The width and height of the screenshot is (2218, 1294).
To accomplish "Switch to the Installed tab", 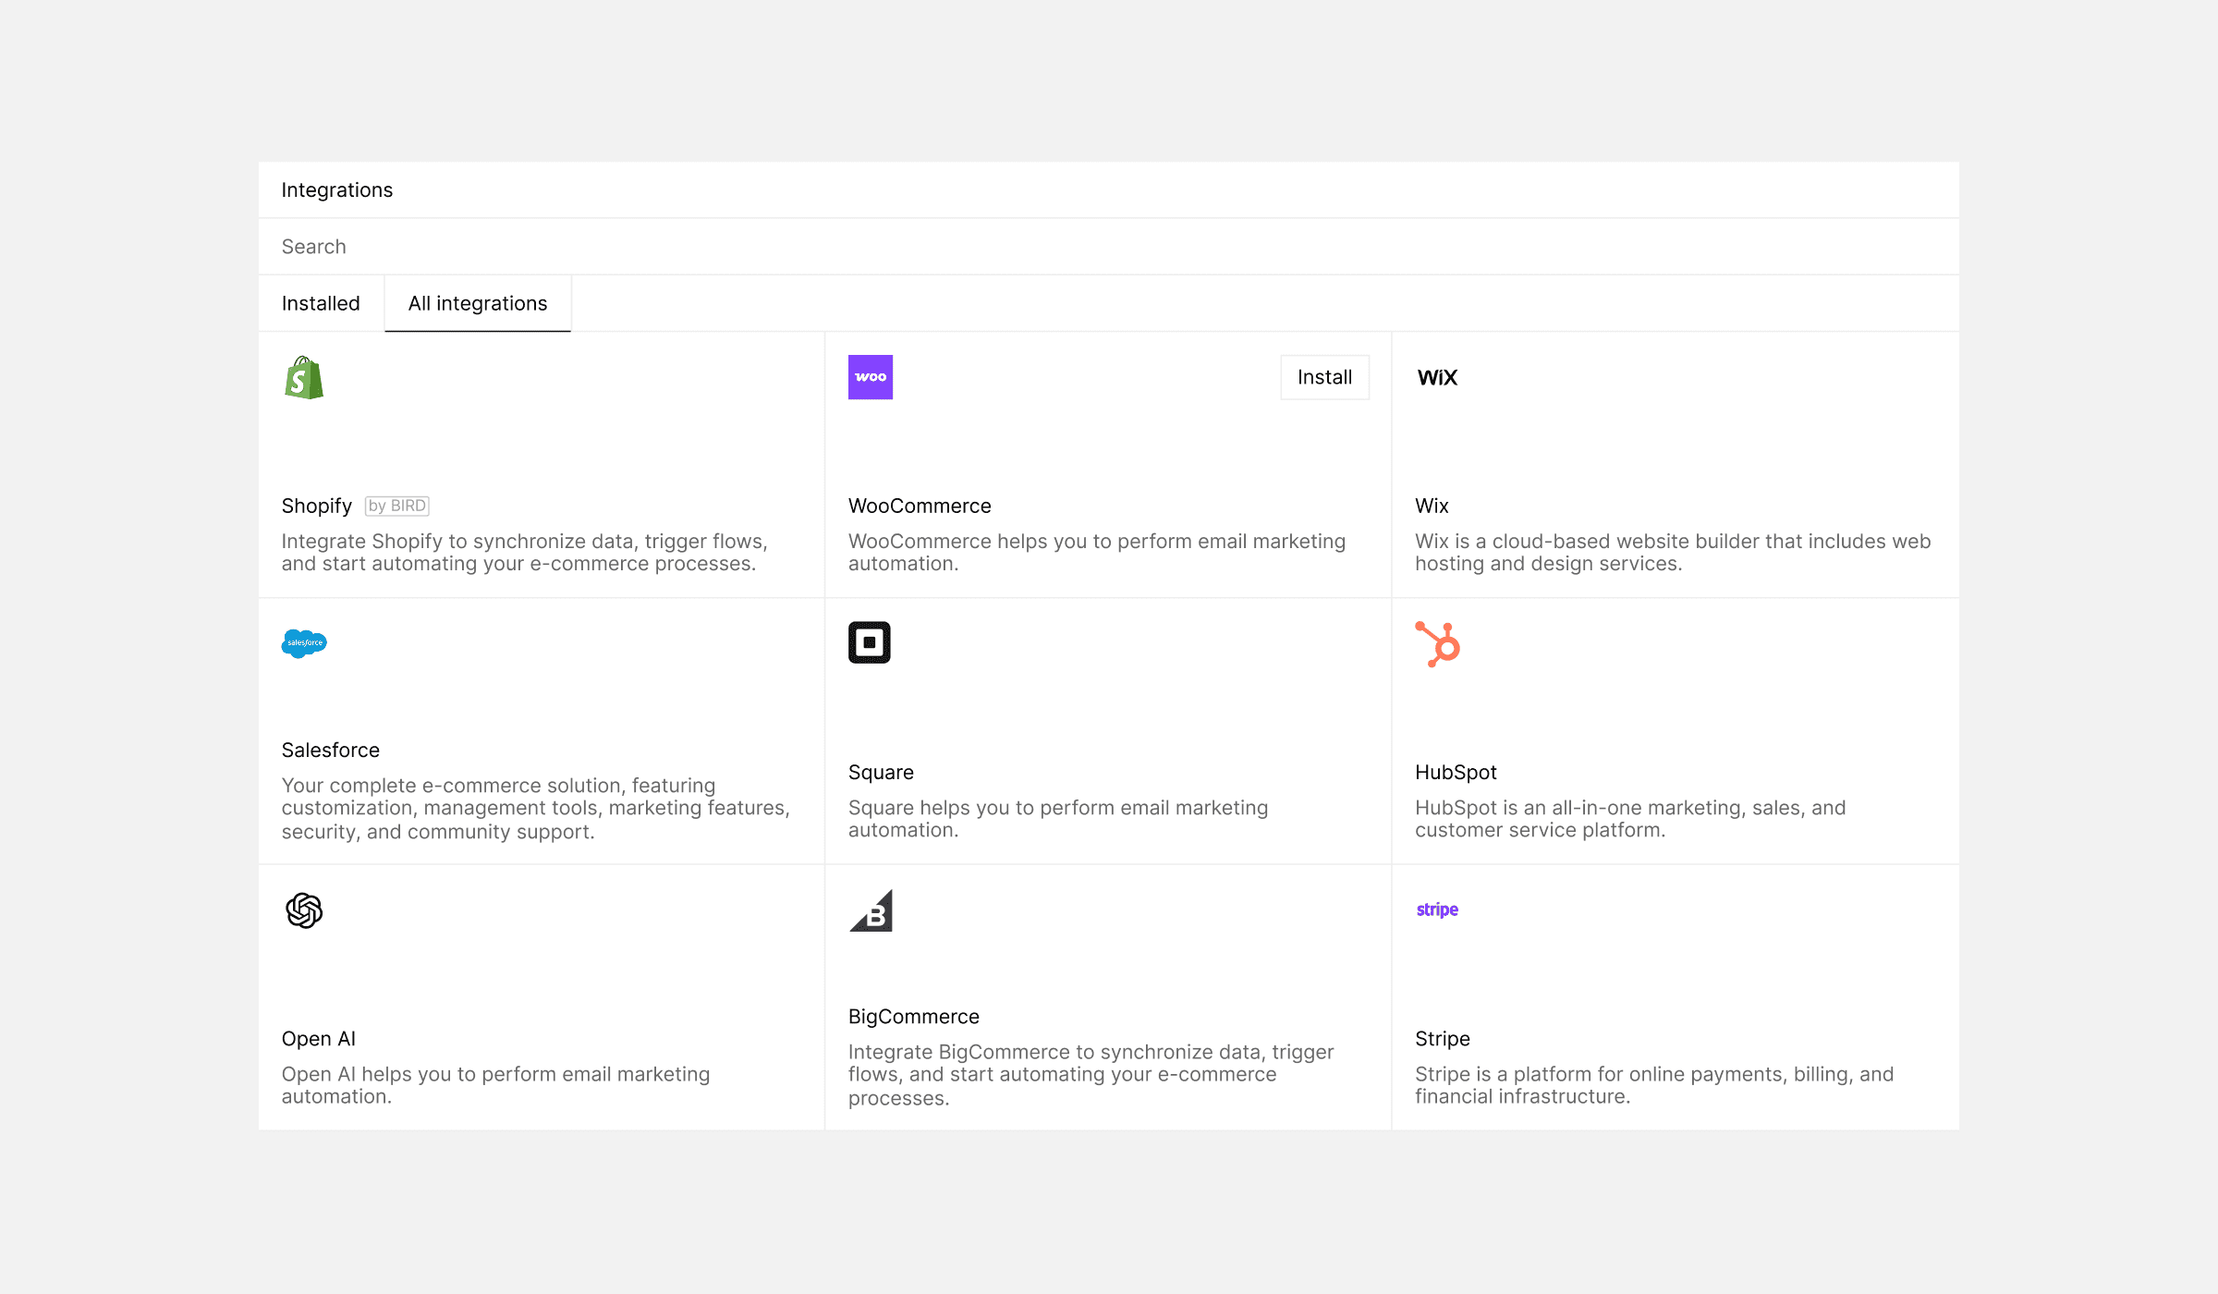I will click(x=321, y=303).
